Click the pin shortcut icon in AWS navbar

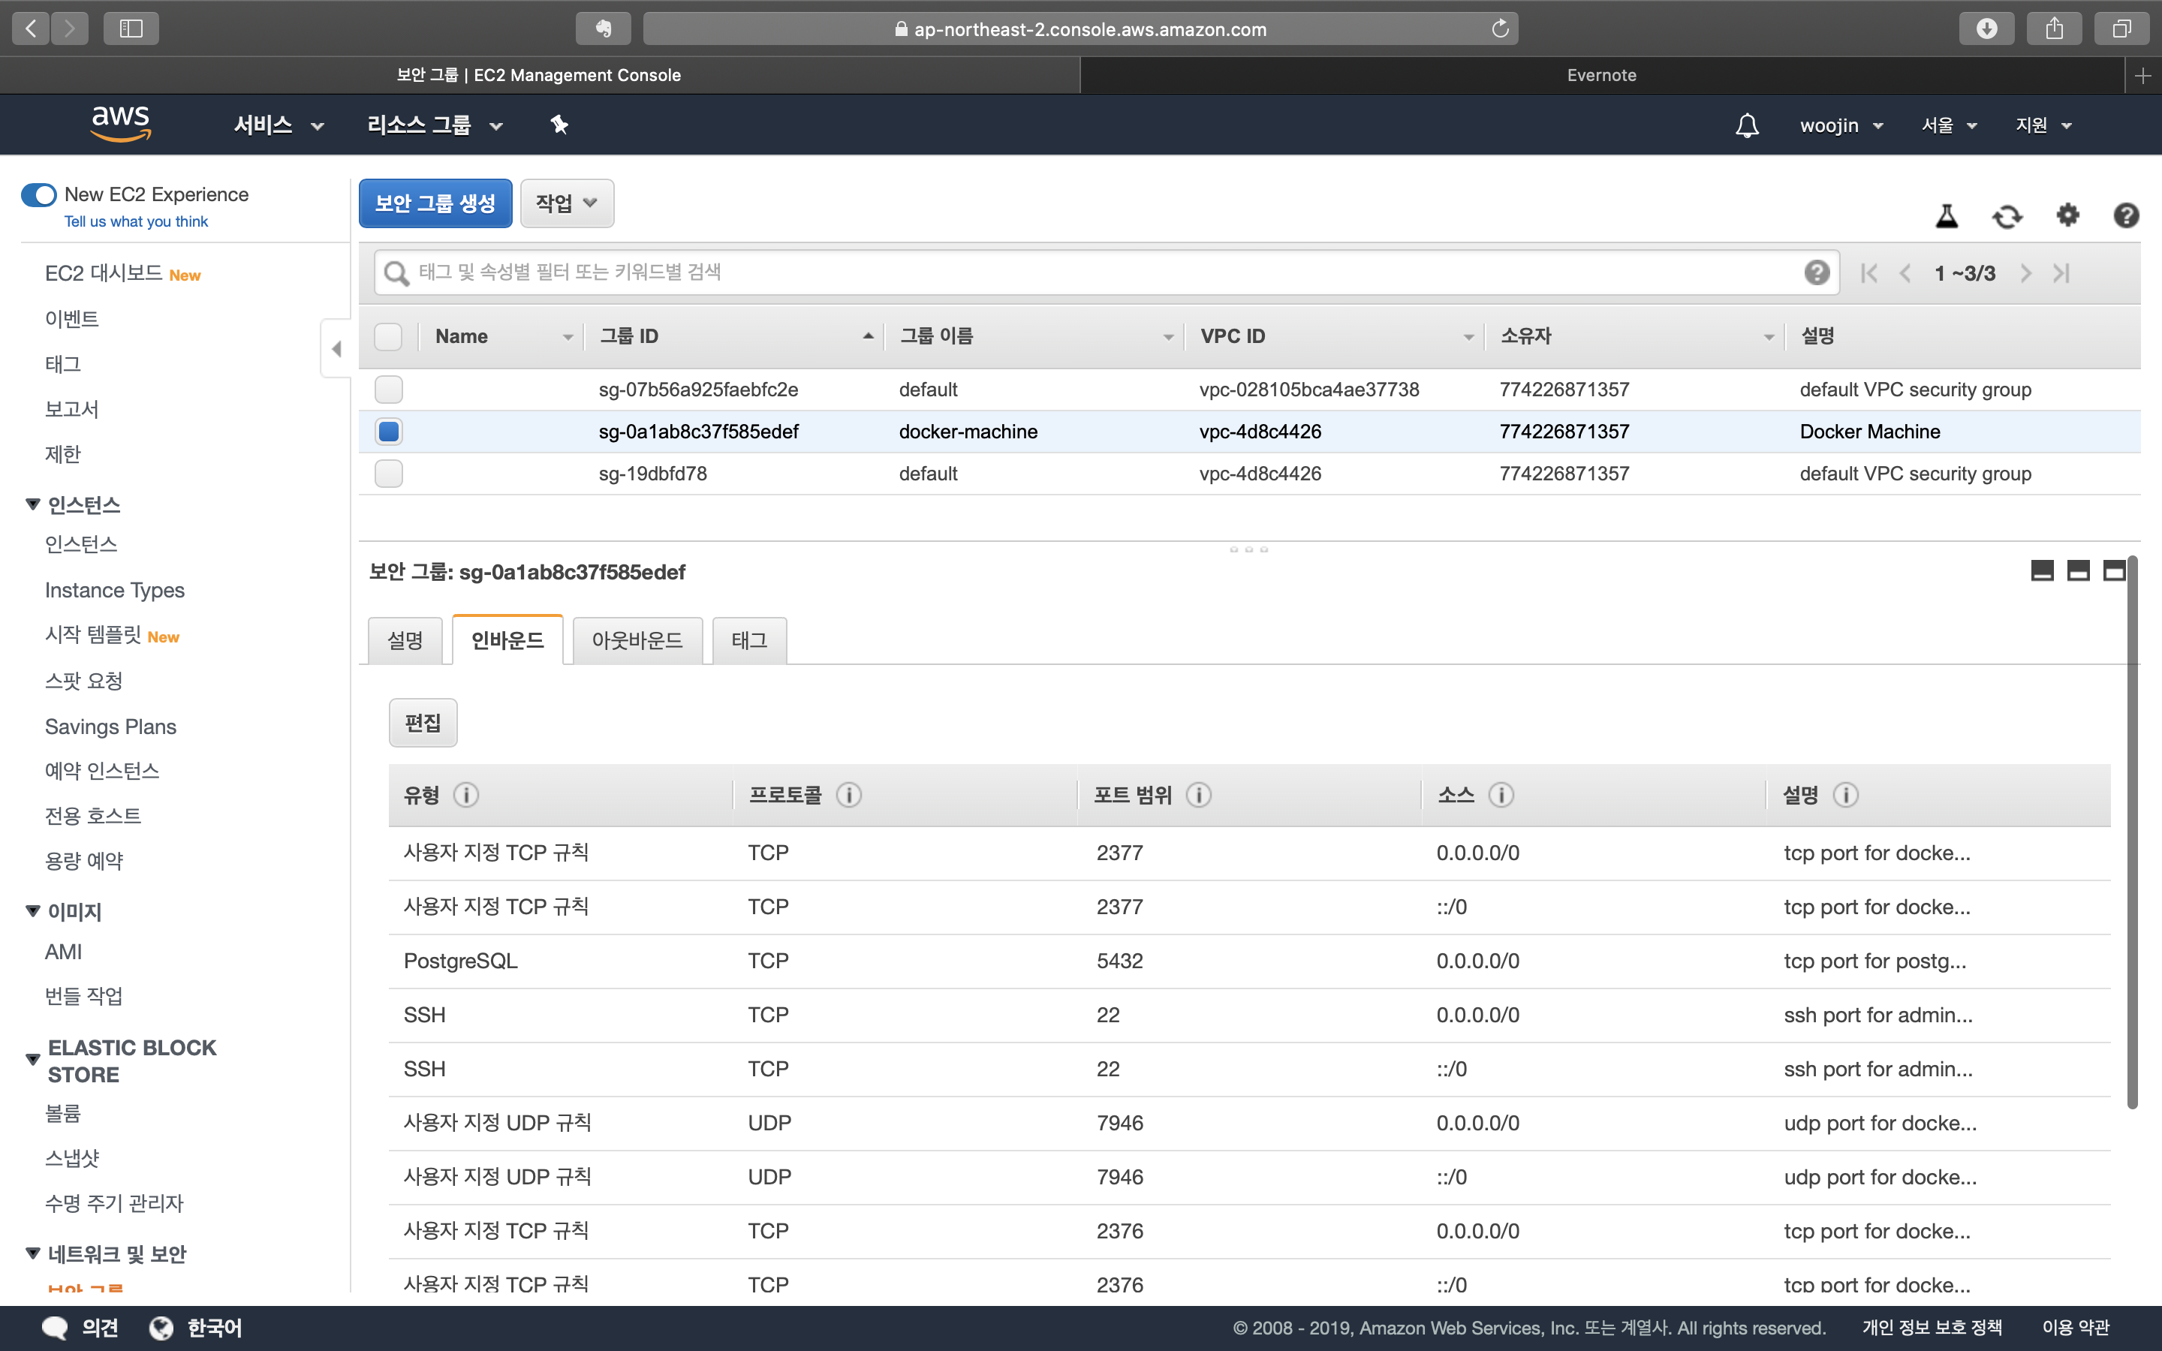tap(559, 125)
